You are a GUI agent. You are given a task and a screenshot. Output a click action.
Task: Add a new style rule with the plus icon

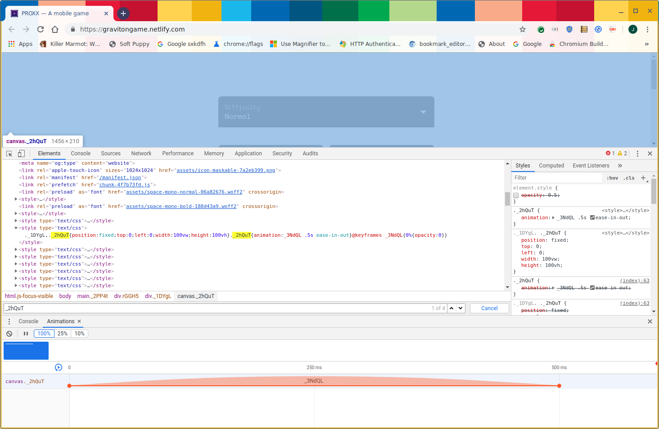[644, 178]
